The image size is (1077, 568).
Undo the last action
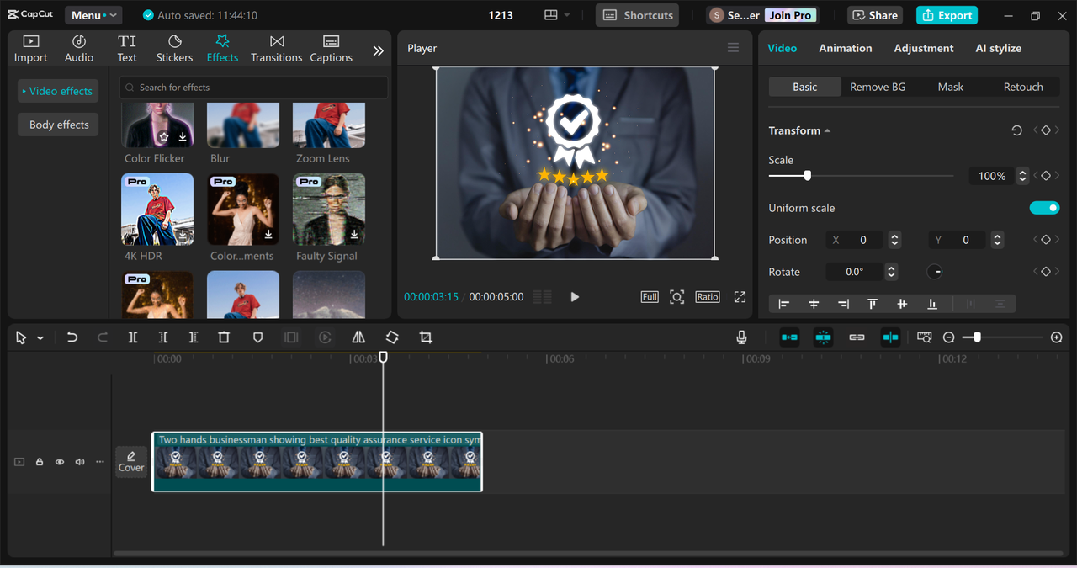pos(72,337)
